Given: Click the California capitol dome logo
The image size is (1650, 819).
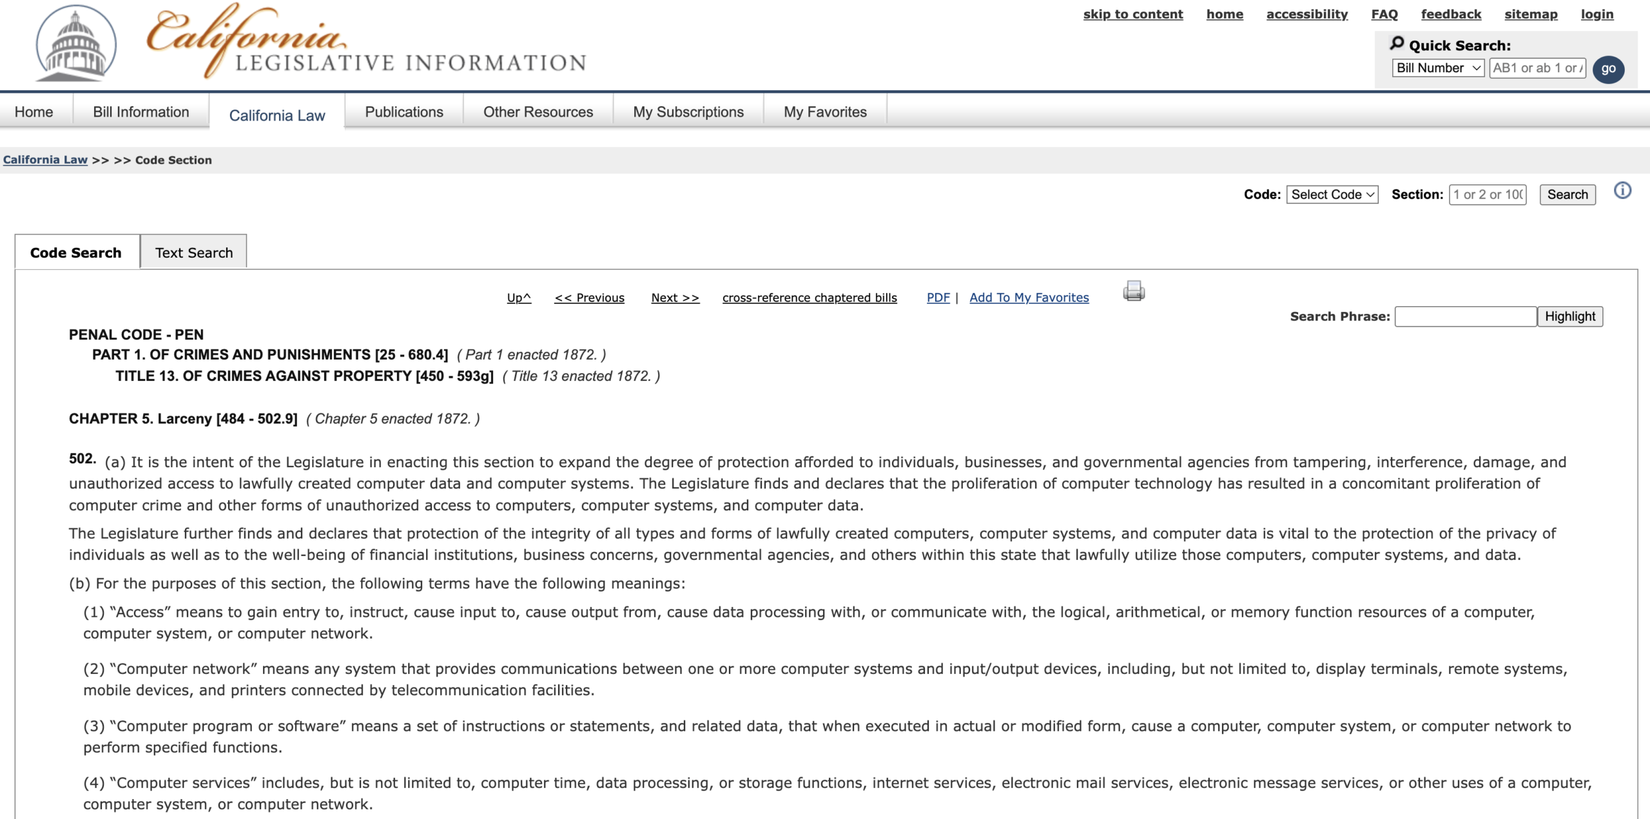Looking at the screenshot, I should pyautogui.click(x=76, y=44).
